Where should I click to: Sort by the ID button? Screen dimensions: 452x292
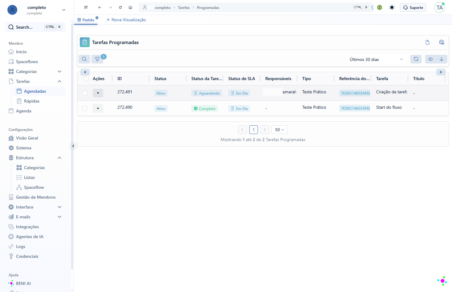click(431, 59)
